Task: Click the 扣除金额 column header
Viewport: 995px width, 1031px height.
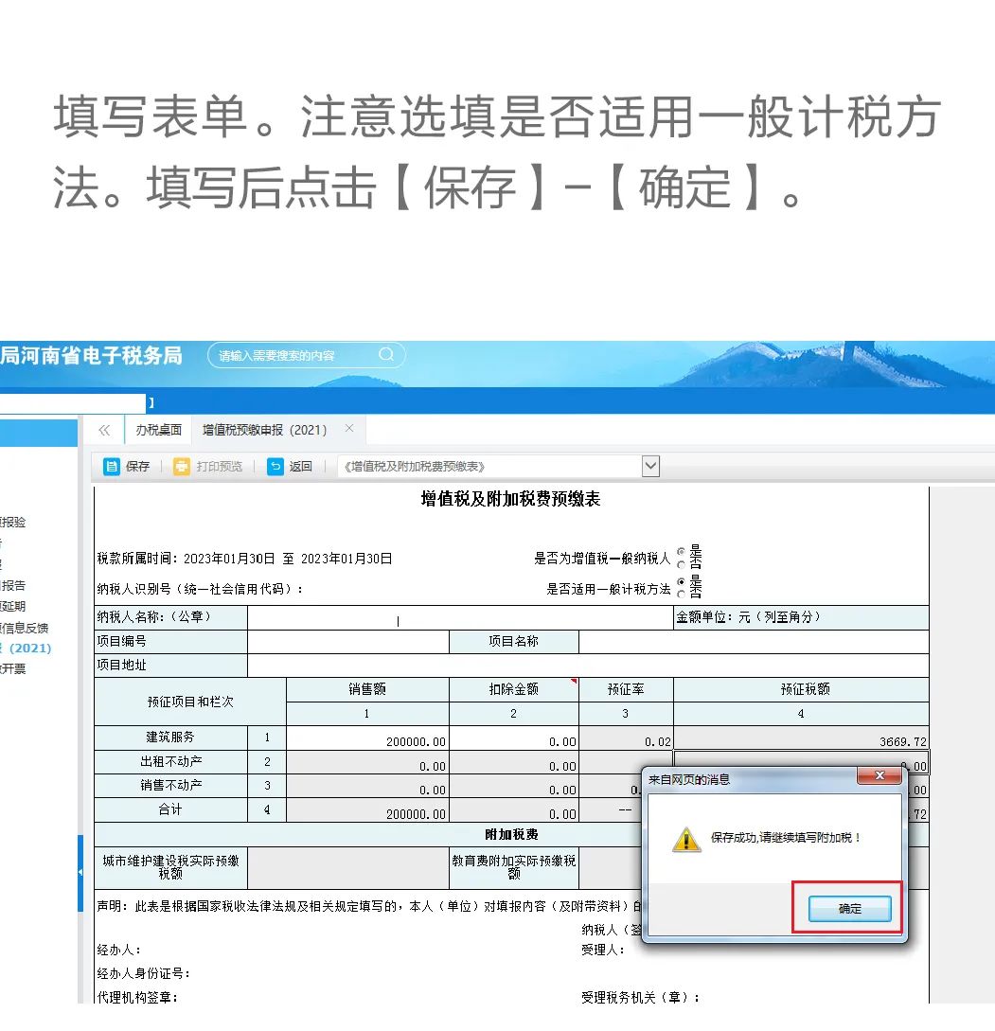Action: click(514, 689)
